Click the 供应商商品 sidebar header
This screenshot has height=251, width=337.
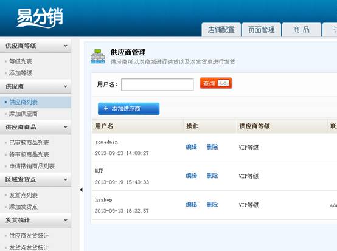pyautogui.click(x=35, y=127)
